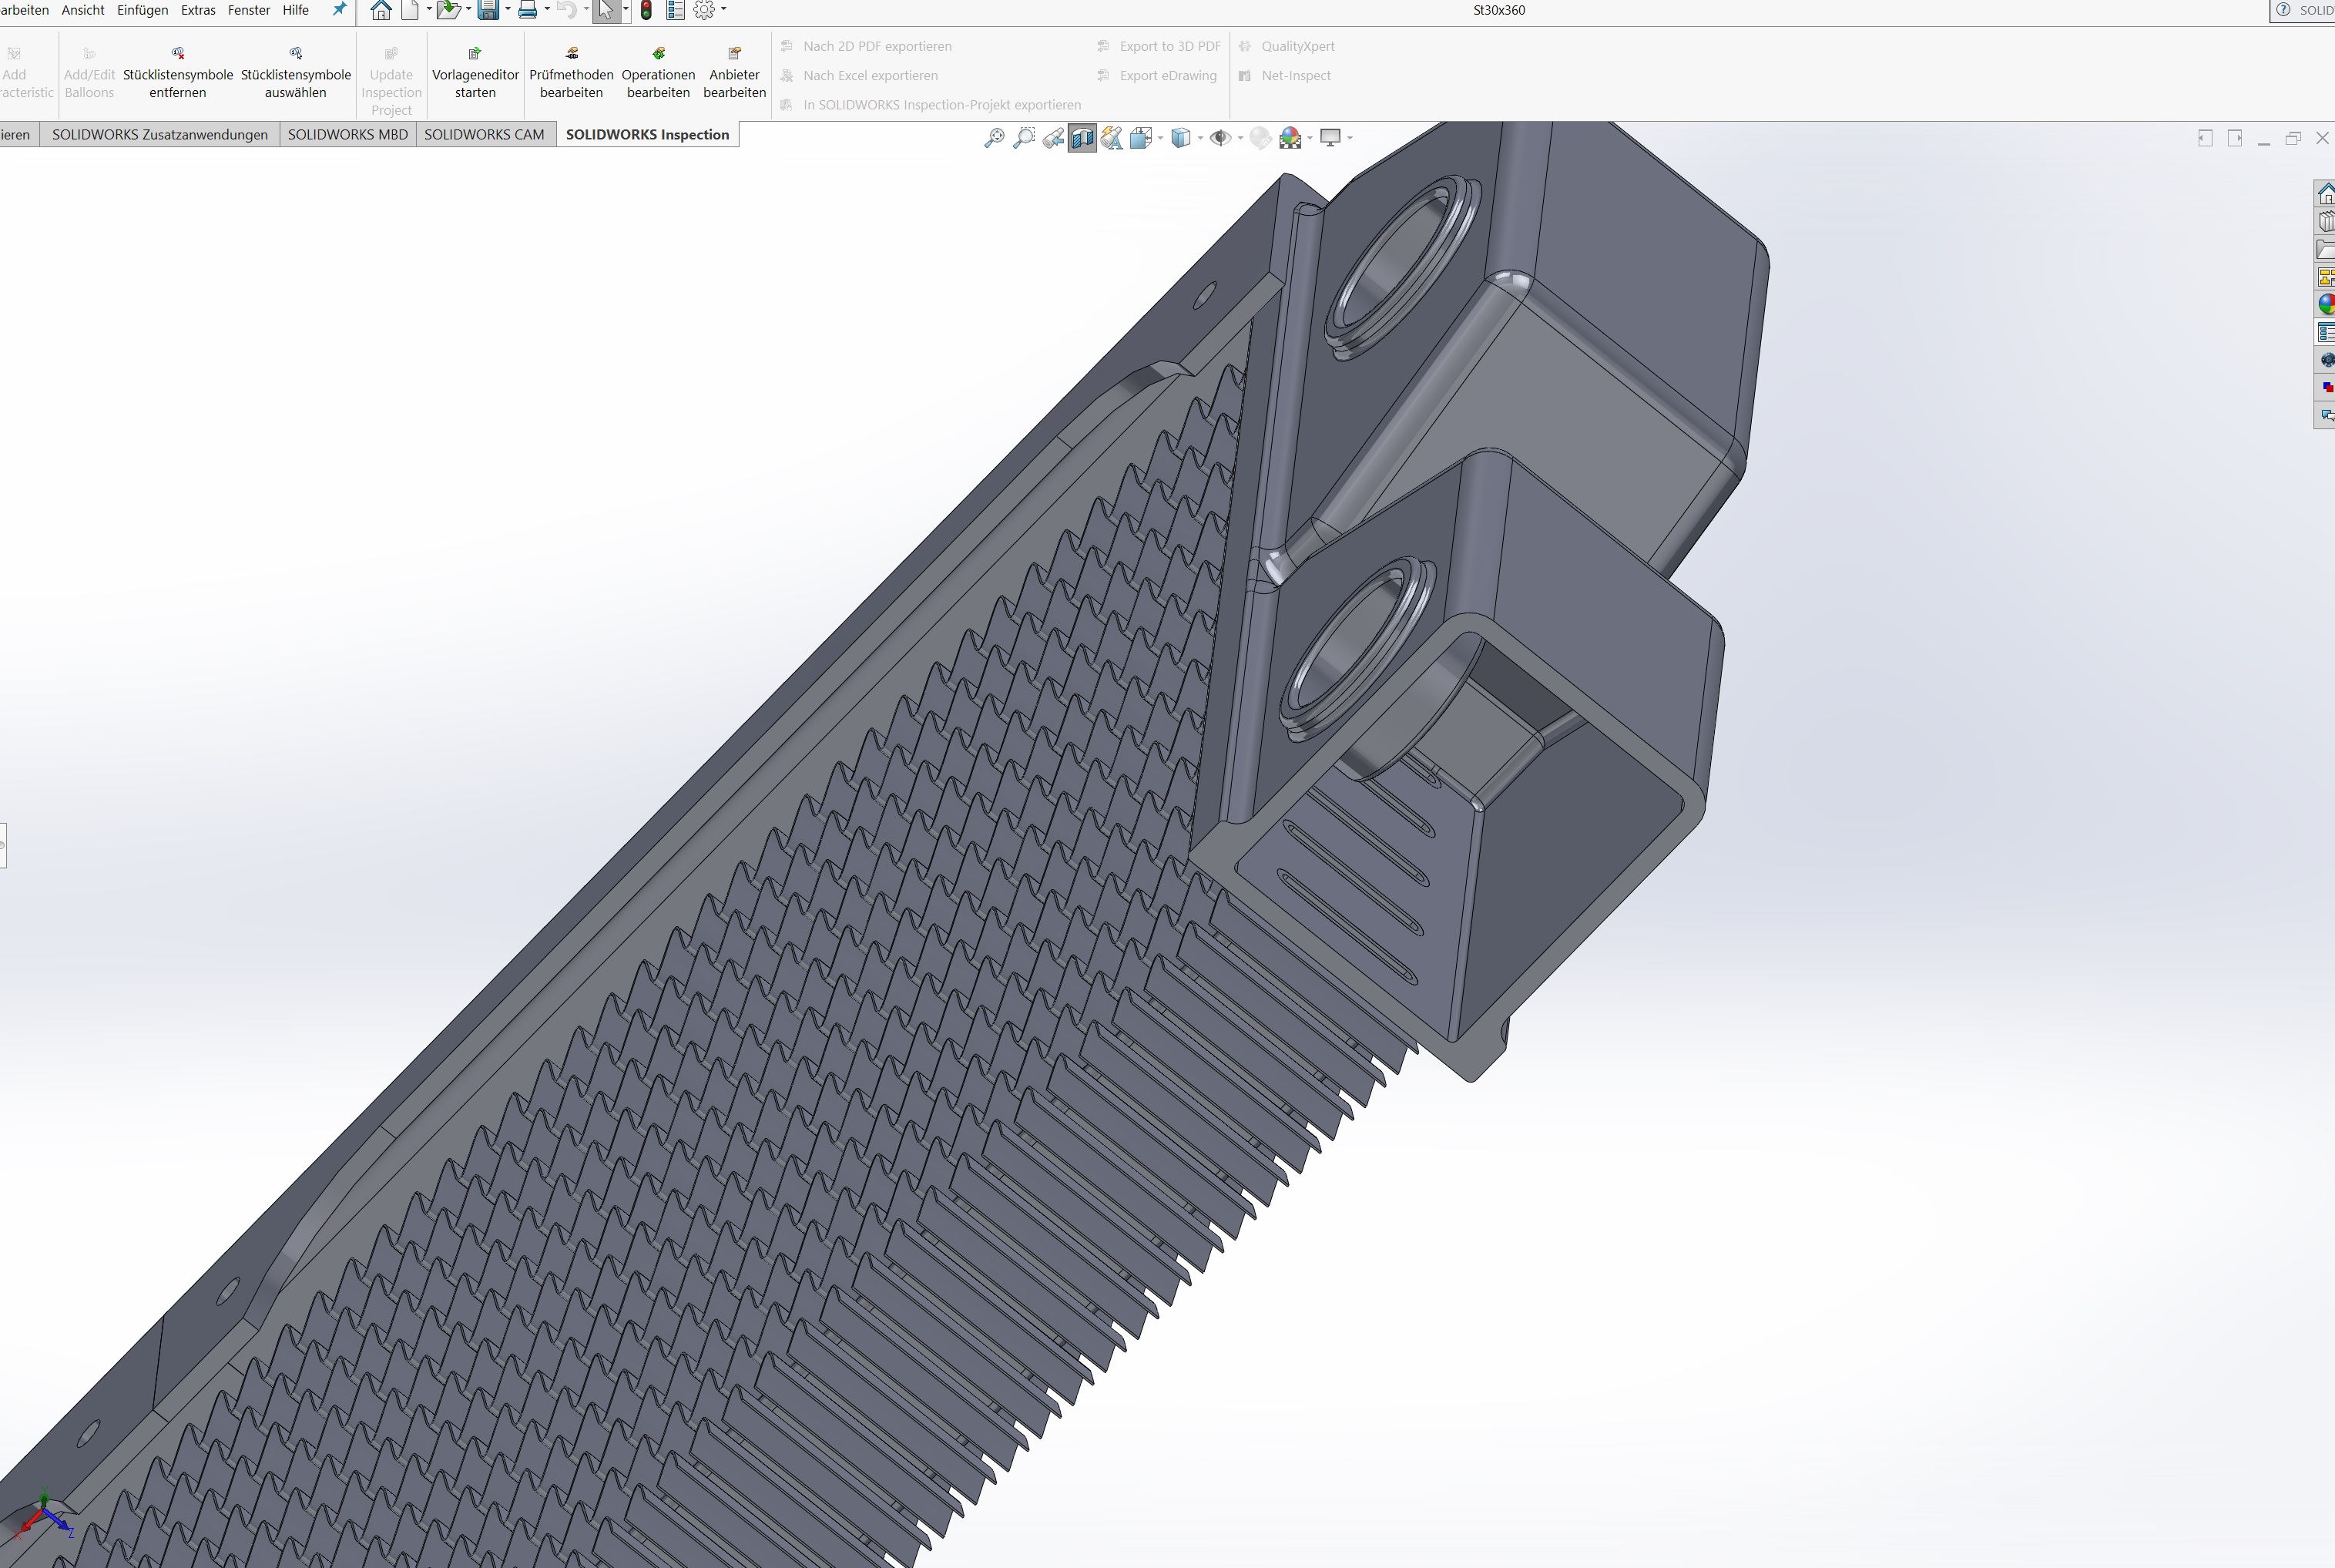This screenshot has width=2335, height=1568.
Task: Expand View Orientation dropdown arrow
Action: pyautogui.click(x=1160, y=138)
